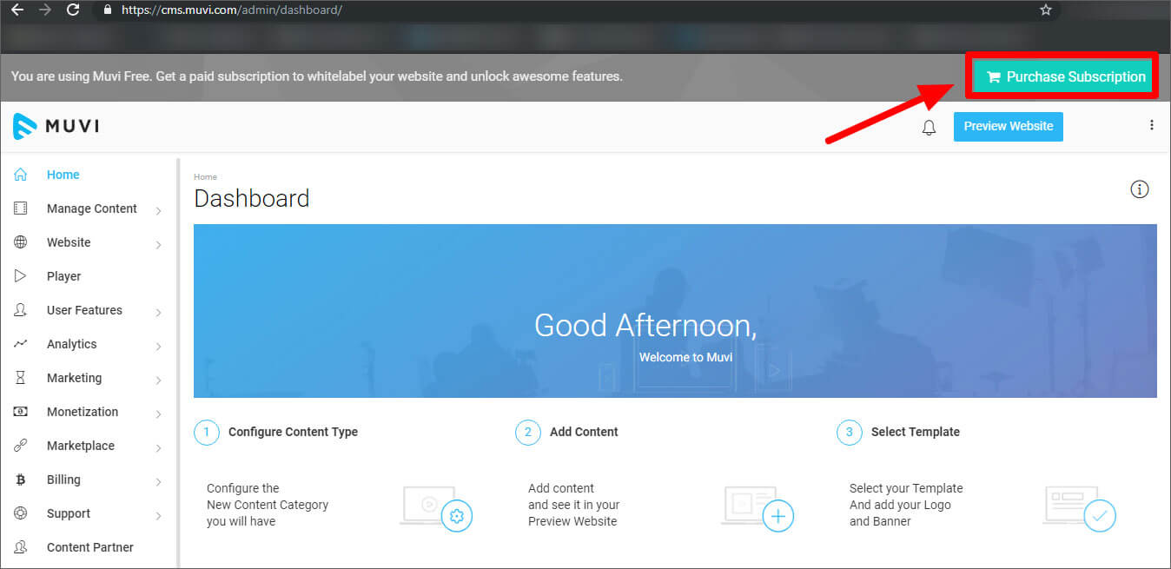Image resolution: width=1171 pixels, height=569 pixels.
Task: Click the Dashboard info icon
Action: click(1140, 189)
